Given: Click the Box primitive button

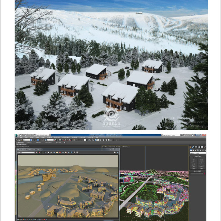Looking at the screenshot, I should 193,160.
